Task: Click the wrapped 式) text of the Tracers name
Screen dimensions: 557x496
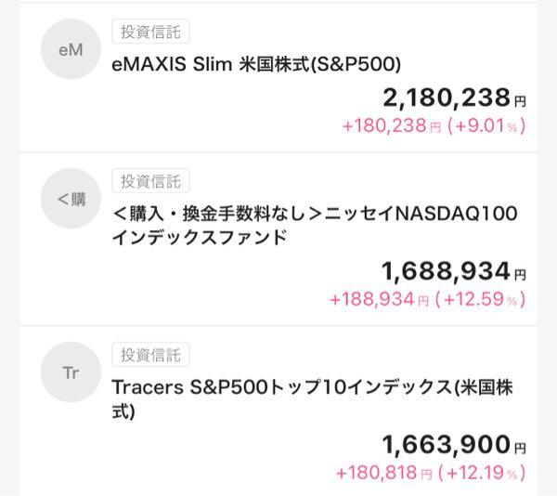Action: pyautogui.click(x=123, y=411)
